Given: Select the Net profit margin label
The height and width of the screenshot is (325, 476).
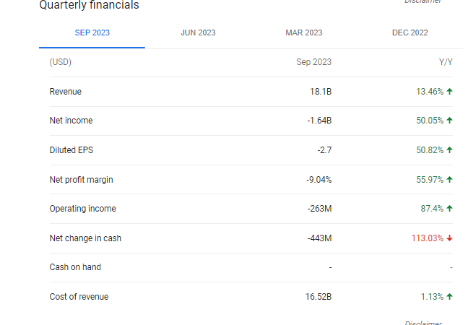Looking at the screenshot, I should (x=81, y=180).
